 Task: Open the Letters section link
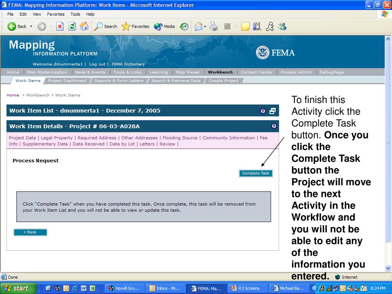147,144
